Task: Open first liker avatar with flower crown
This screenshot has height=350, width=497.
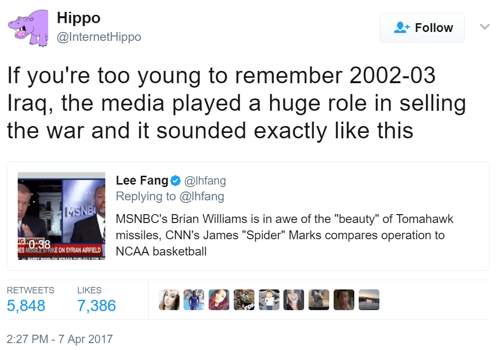Action: pos(169,300)
